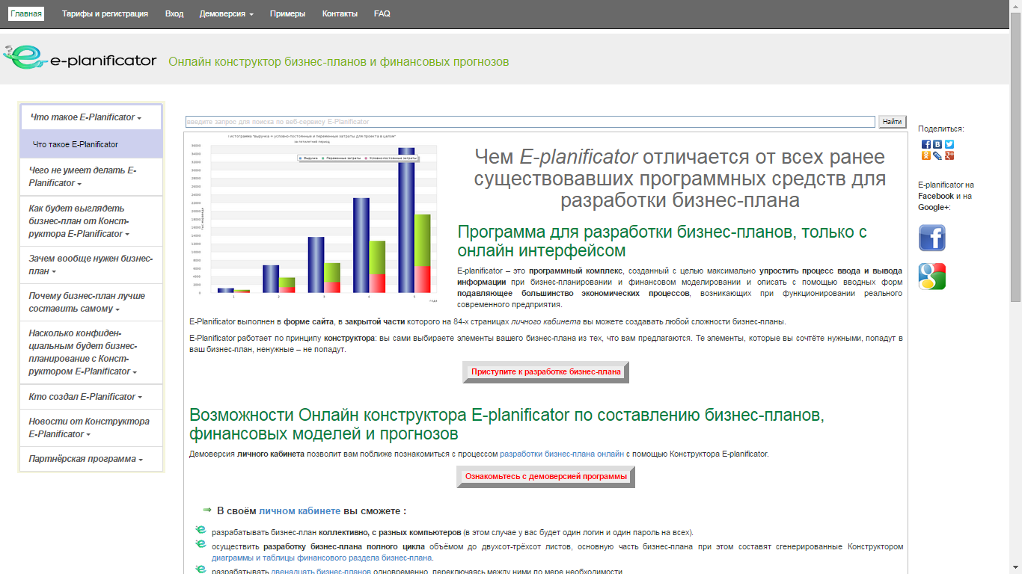Click into the site search input field

tap(530, 122)
